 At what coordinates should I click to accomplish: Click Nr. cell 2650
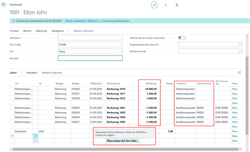coord(41,132)
